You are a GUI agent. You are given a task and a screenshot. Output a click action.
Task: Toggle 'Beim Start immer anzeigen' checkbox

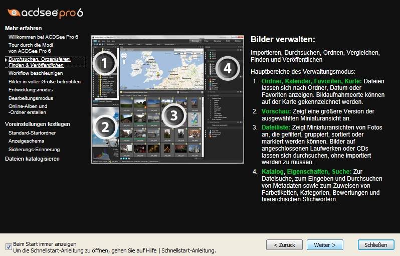pos(9,247)
